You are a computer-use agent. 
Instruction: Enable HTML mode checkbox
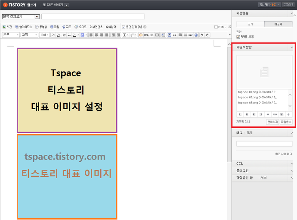pos(216,27)
